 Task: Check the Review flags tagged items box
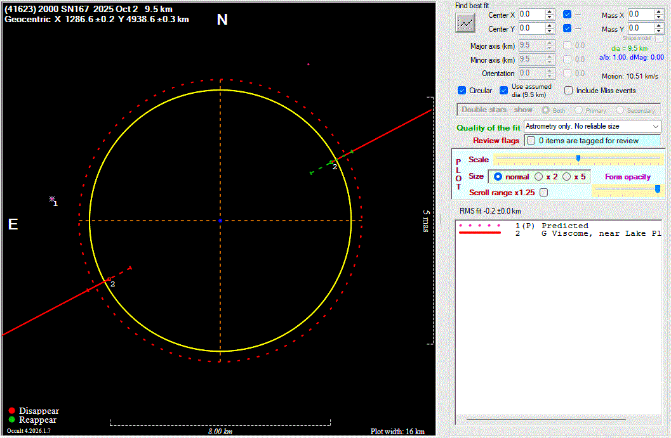coord(531,141)
